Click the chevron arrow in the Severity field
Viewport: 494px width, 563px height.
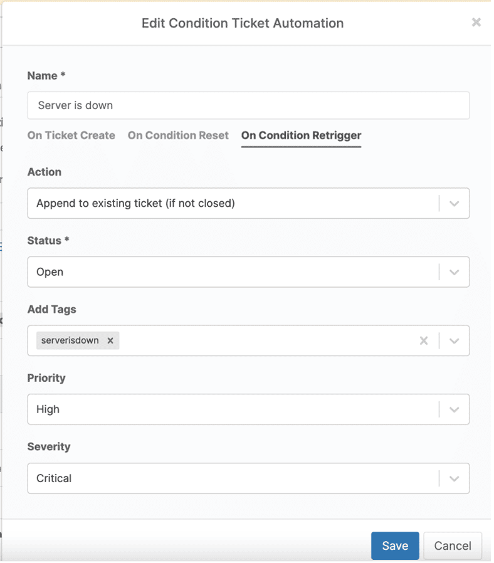click(455, 478)
